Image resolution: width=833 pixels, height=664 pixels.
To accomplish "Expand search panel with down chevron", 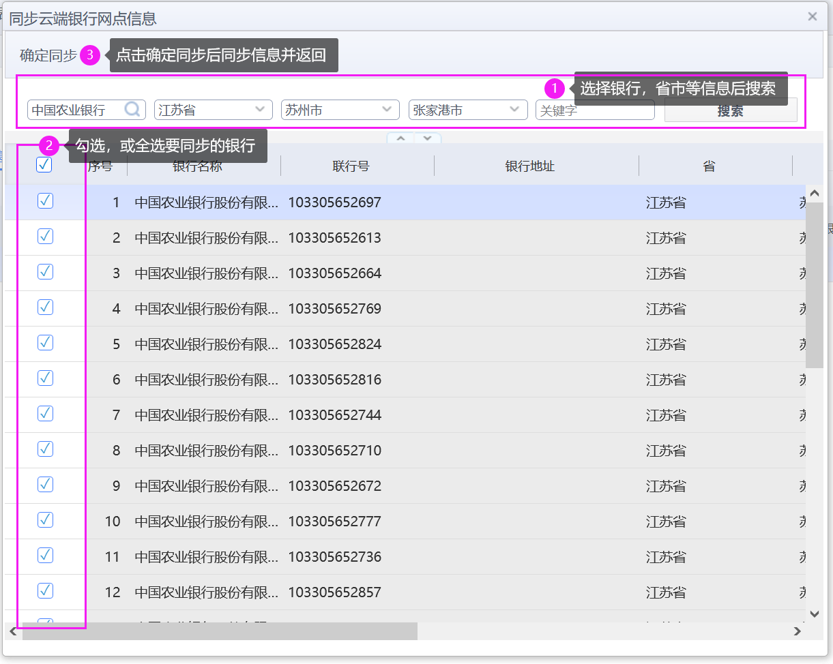I will [428, 138].
